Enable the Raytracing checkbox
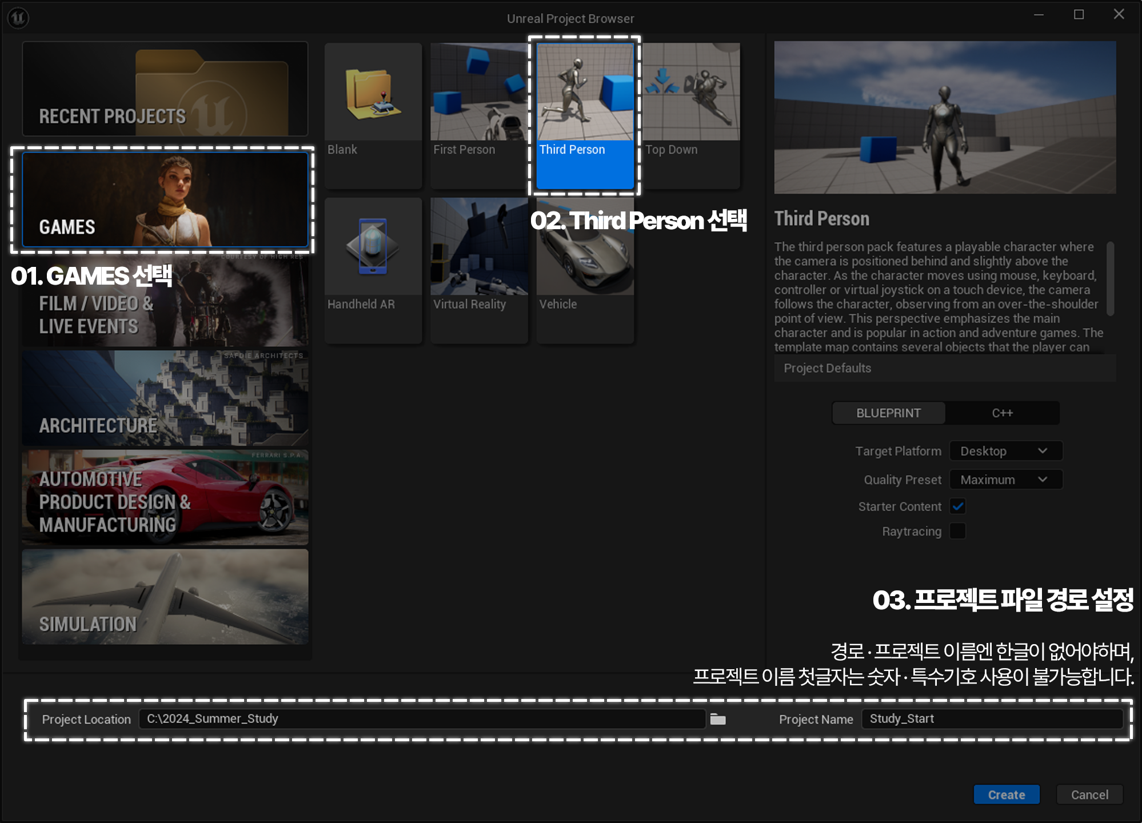The image size is (1142, 823). (x=958, y=531)
